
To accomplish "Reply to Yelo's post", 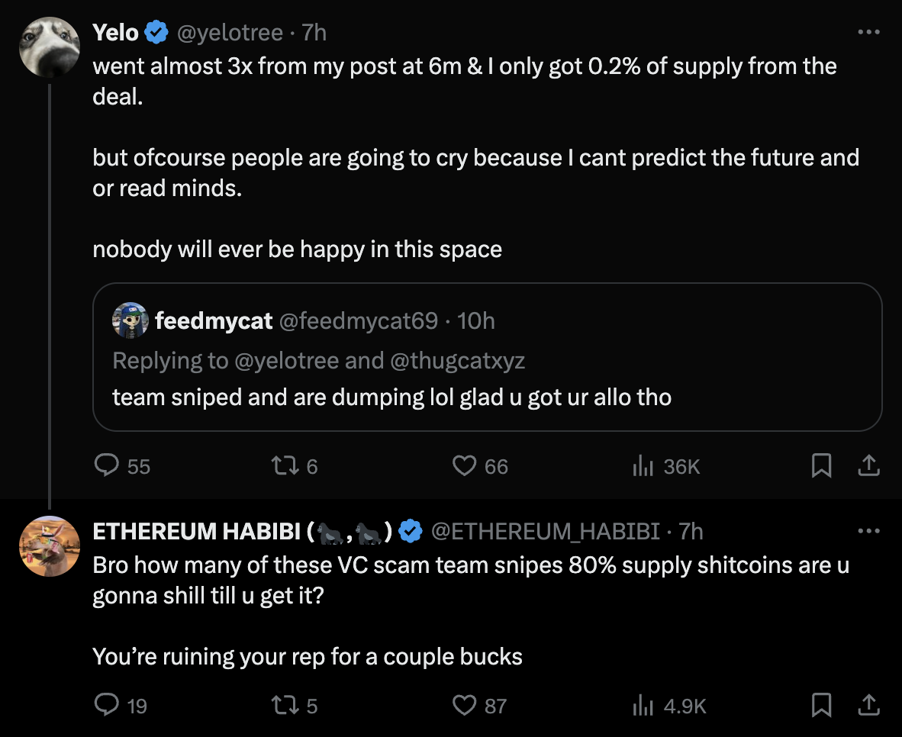I will [x=107, y=465].
